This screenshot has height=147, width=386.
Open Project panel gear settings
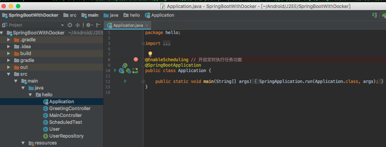pos(89,25)
